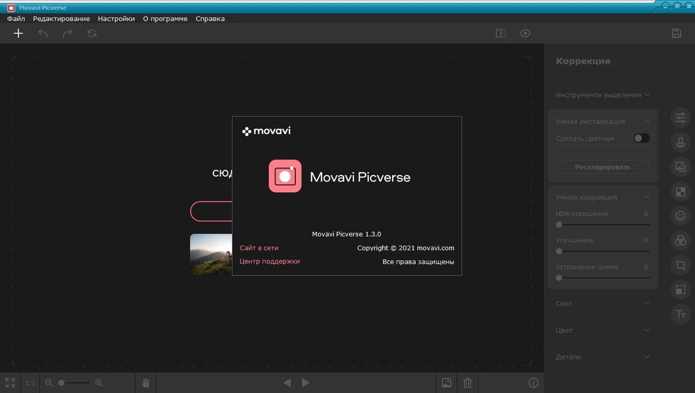
Task: Click the 'Коррекция' panel heading
Action: point(583,61)
